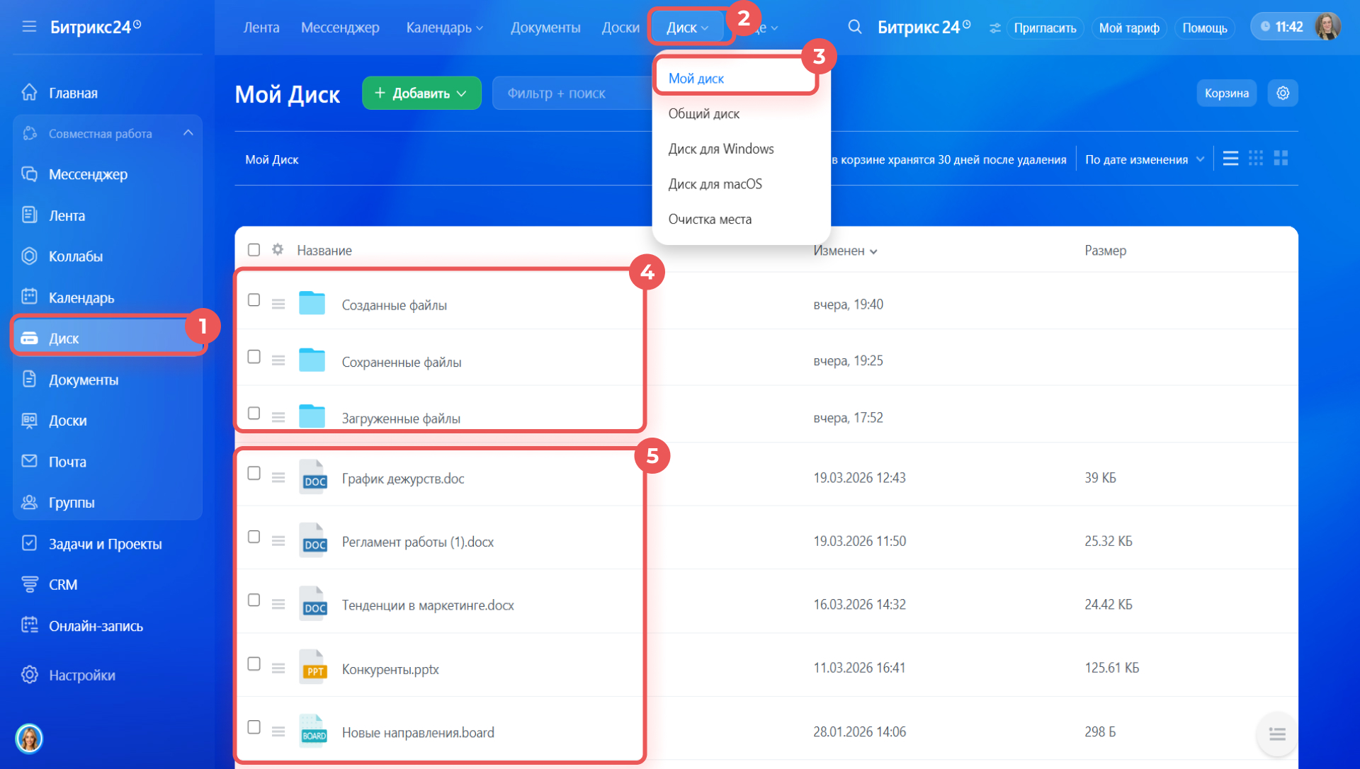The width and height of the screenshot is (1360, 769).
Task: Click the Пригласить button
Action: click(1045, 28)
